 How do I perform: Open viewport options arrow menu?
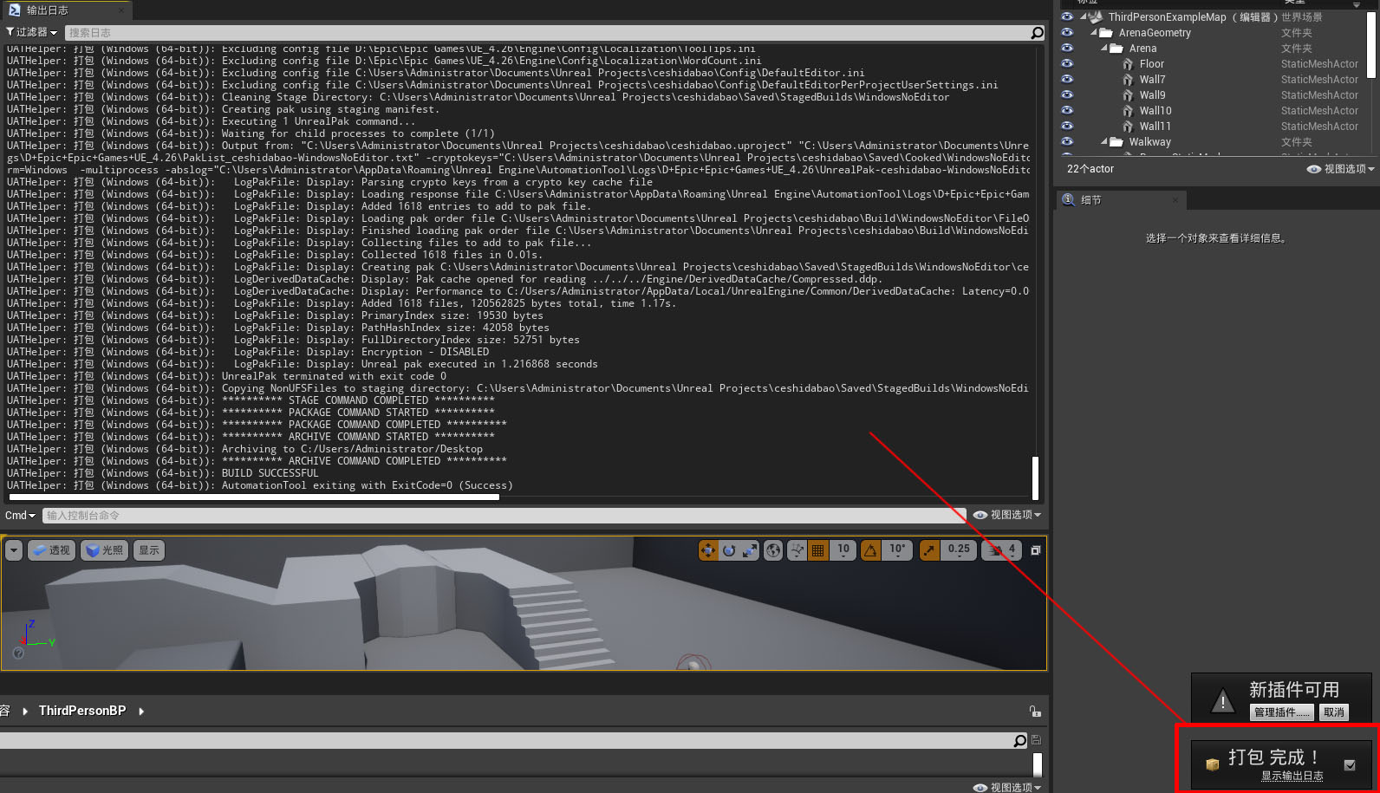pyautogui.click(x=14, y=550)
